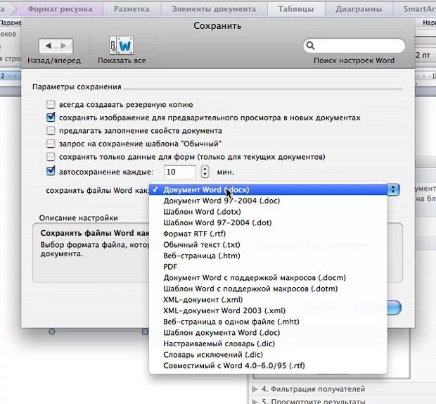Click the file format popup arrows button
The width and height of the screenshot is (436, 404).
click(x=393, y=190)
